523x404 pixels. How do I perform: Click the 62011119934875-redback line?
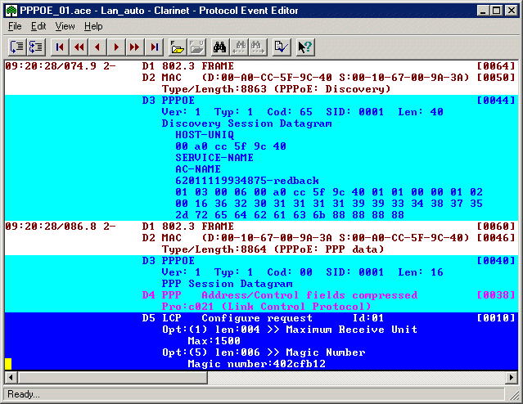tap(247, 181)
